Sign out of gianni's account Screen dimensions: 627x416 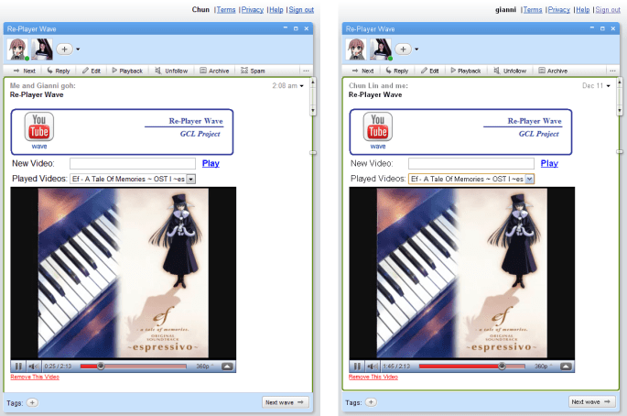[608, 9]
